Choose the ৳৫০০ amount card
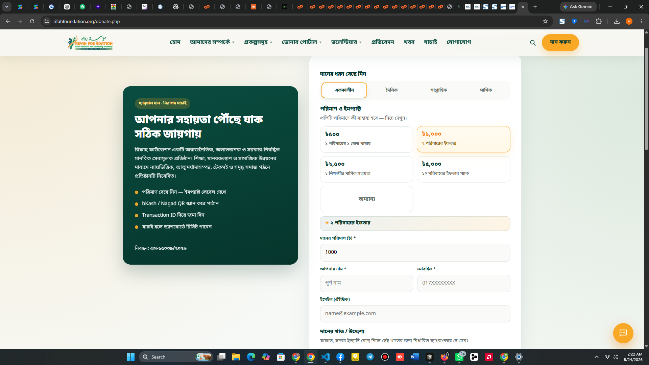The image size is (649, 365). (x=366, y=140)
